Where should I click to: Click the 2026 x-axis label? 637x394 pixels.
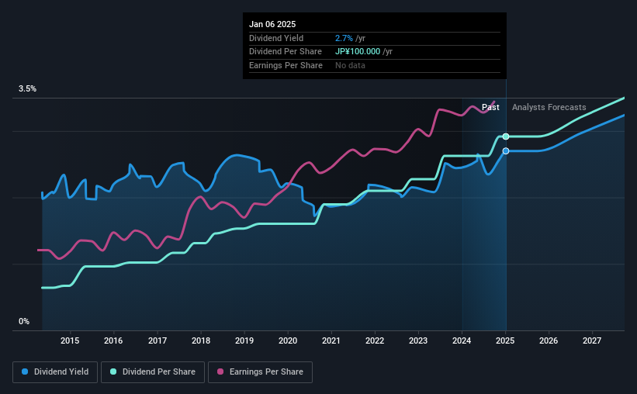[x=549, y=340]
